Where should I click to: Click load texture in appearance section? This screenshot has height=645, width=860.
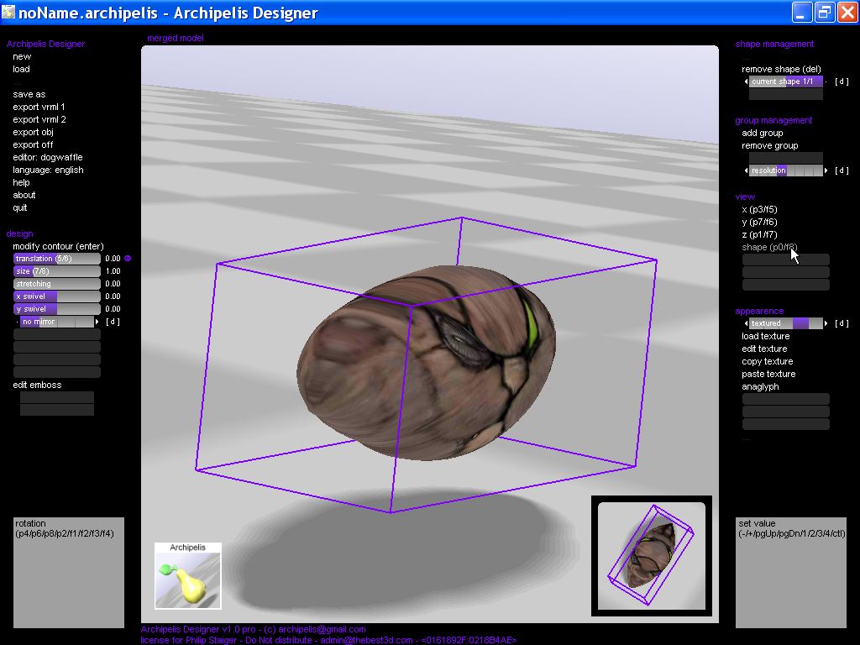(765, 336)
